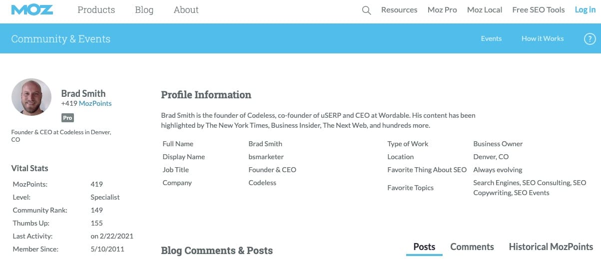Visit Moz Pro link
The height and width of the screenshot is (259, 601).
pos(442,10)
